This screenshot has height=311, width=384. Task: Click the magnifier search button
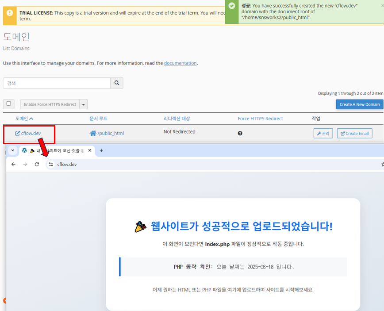(117, 83)
